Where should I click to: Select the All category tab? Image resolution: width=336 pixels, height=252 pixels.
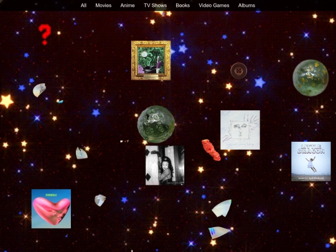83,6
